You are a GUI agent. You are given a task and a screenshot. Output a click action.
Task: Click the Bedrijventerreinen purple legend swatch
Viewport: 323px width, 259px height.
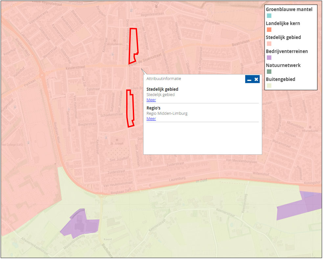click(269, 58)
